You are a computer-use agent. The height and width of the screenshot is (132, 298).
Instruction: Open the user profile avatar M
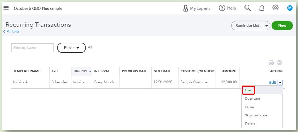coord(290,8)
